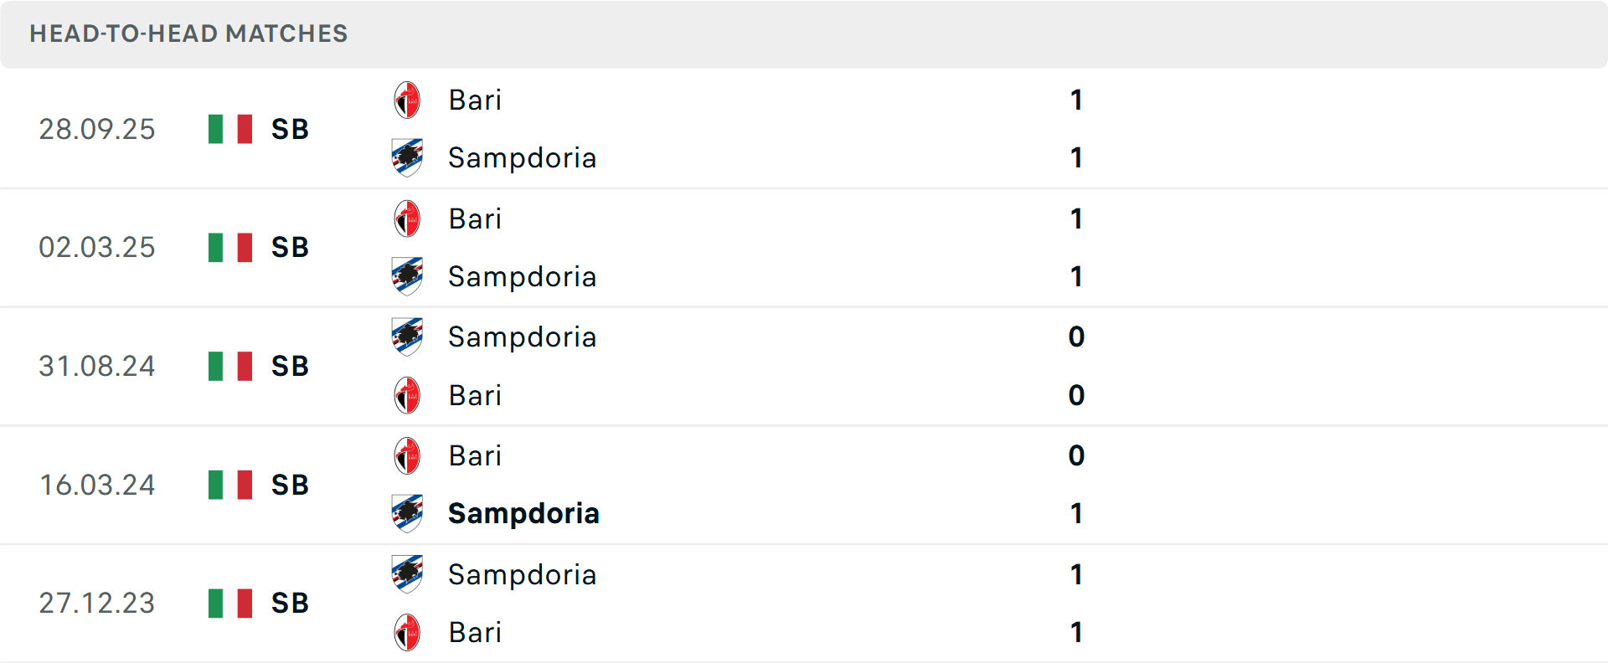The height and width of the screenshot is (663, 1608).
Task: Select the Bari badge in the 02.03.25 row
Action: (407, 218)
